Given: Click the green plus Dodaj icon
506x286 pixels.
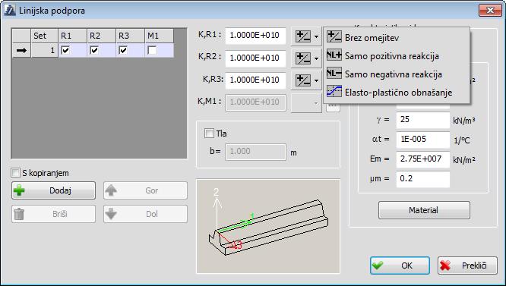Looking at the screenshot, I should [19, 190].
